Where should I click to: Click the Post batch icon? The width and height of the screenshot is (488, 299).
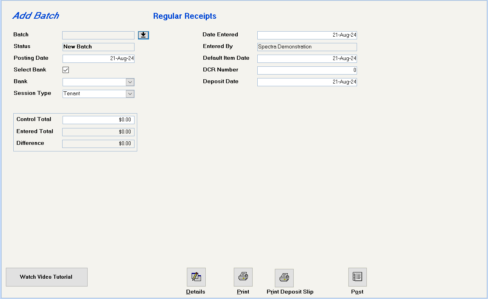coord(357,277)
